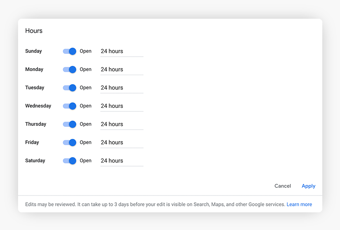Screen dimensions: 340x230
Task: Open Sunday's 24 hours time dropdown
Action: [121, 51]
